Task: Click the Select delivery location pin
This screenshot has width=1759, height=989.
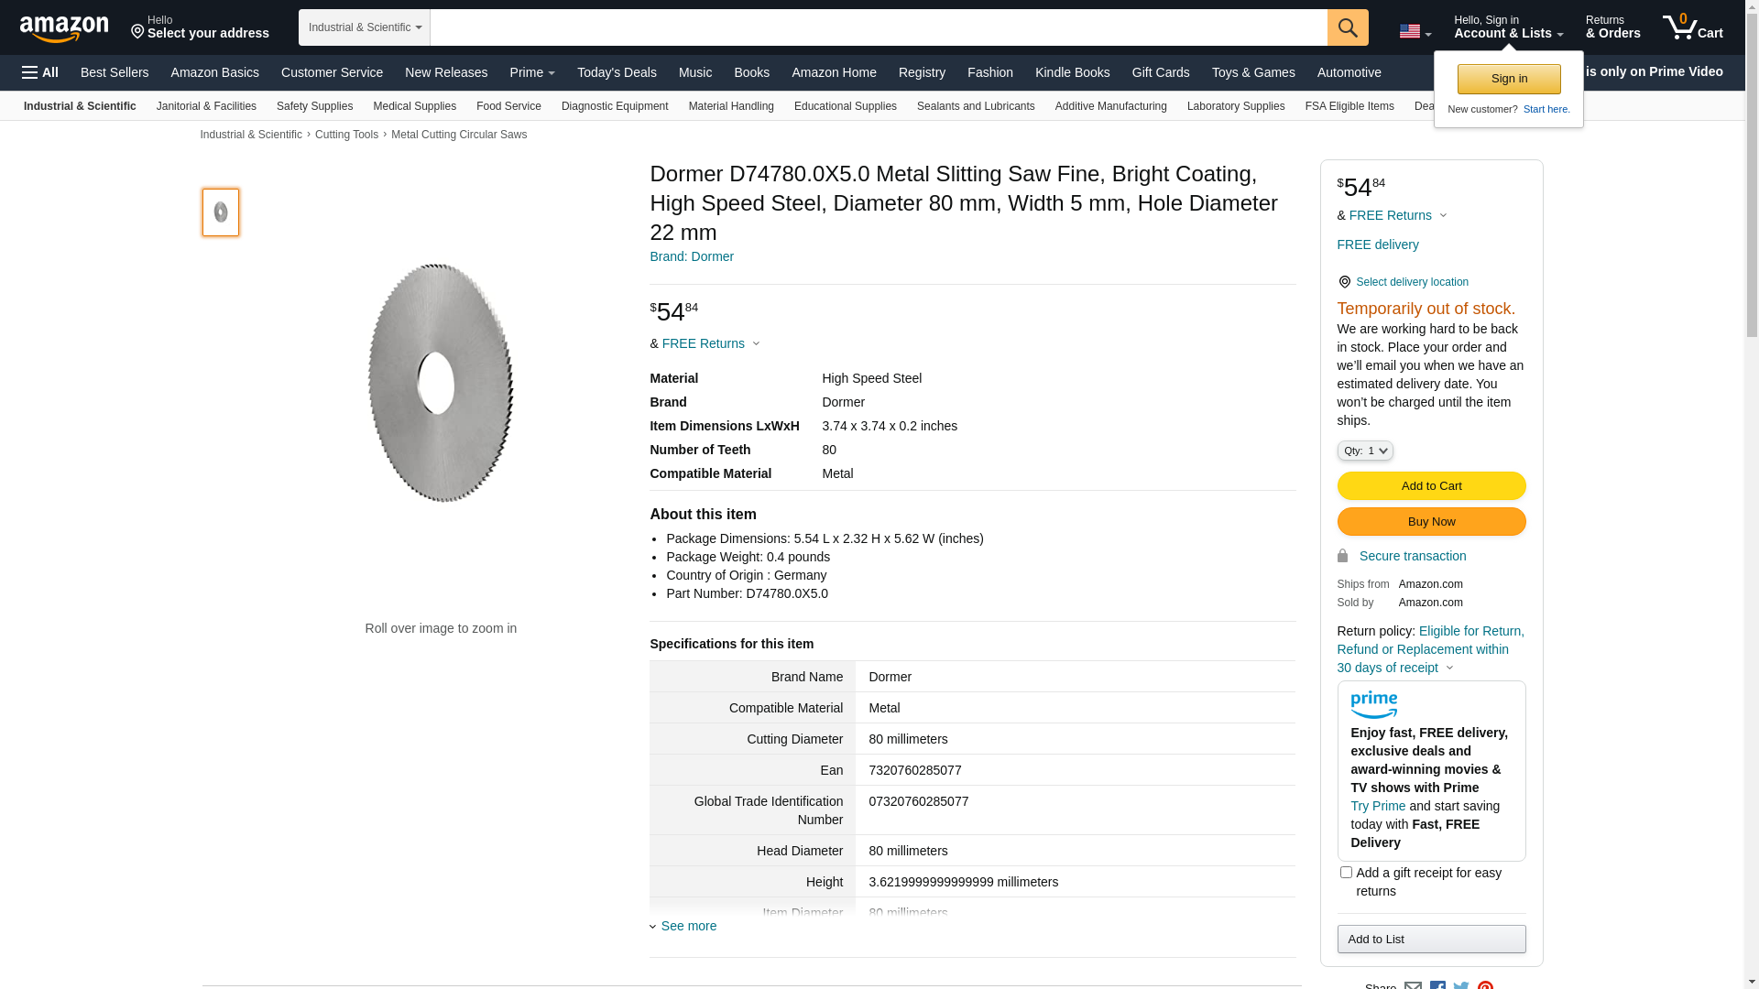Action: pos(1344,282)
